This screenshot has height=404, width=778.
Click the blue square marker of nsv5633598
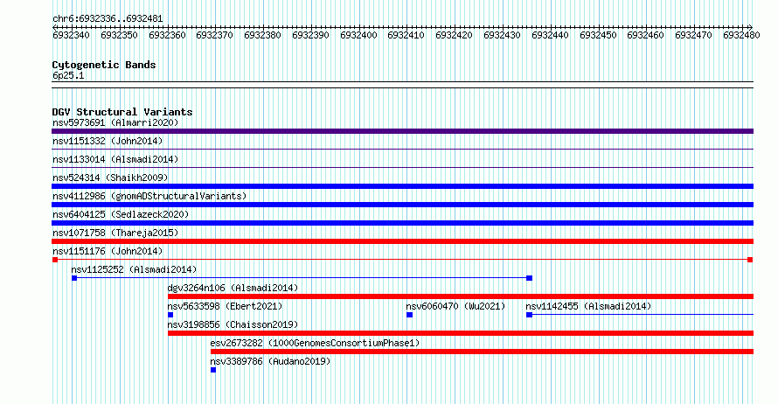[x=170, y=315]
